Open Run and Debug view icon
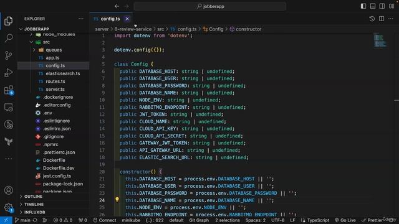The height and width of the screenshot is (224, 399). [8, 72]
